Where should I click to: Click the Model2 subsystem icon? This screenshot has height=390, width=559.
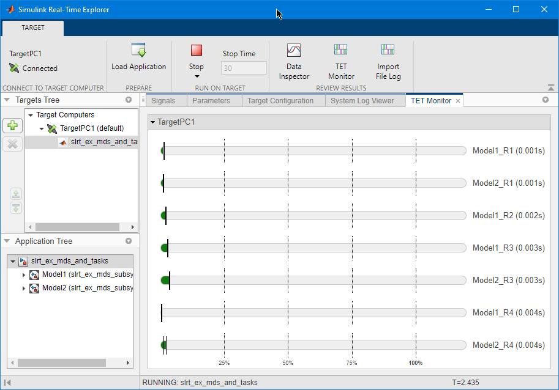[34, 289]
